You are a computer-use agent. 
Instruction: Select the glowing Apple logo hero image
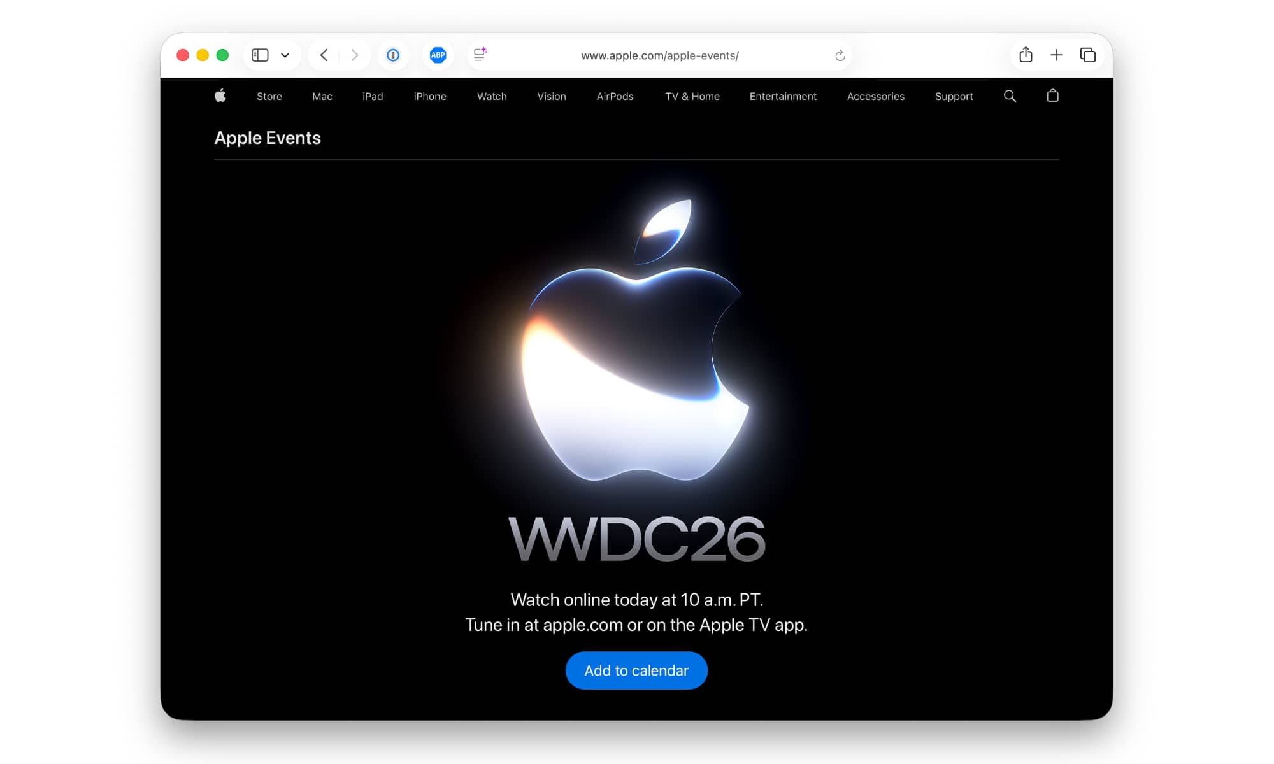[636, 340]
